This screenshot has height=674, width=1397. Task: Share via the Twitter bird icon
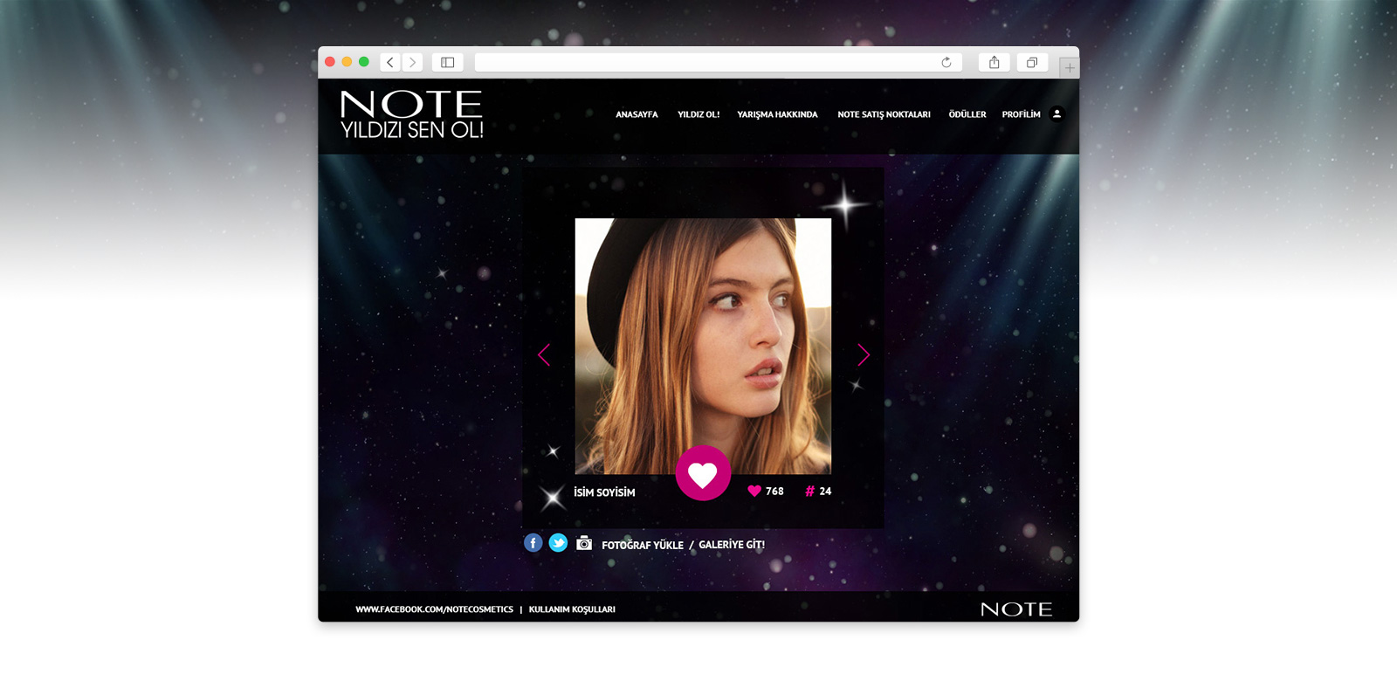point(558,543)
